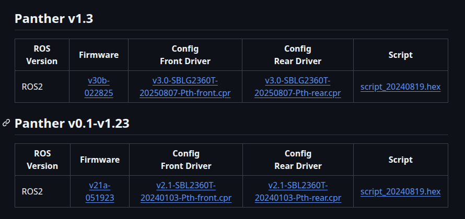
Task: Click Script column header in Panther v1.3 table
Action: click(x=400, y=55)
